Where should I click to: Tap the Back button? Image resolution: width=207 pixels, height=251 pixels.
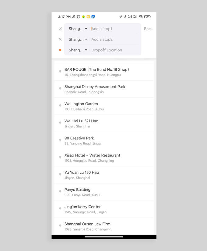point(148,29)
